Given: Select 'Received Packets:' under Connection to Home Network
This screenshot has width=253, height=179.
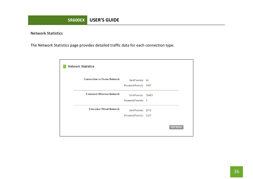Looking at the screenshot, I should [134, 85].
